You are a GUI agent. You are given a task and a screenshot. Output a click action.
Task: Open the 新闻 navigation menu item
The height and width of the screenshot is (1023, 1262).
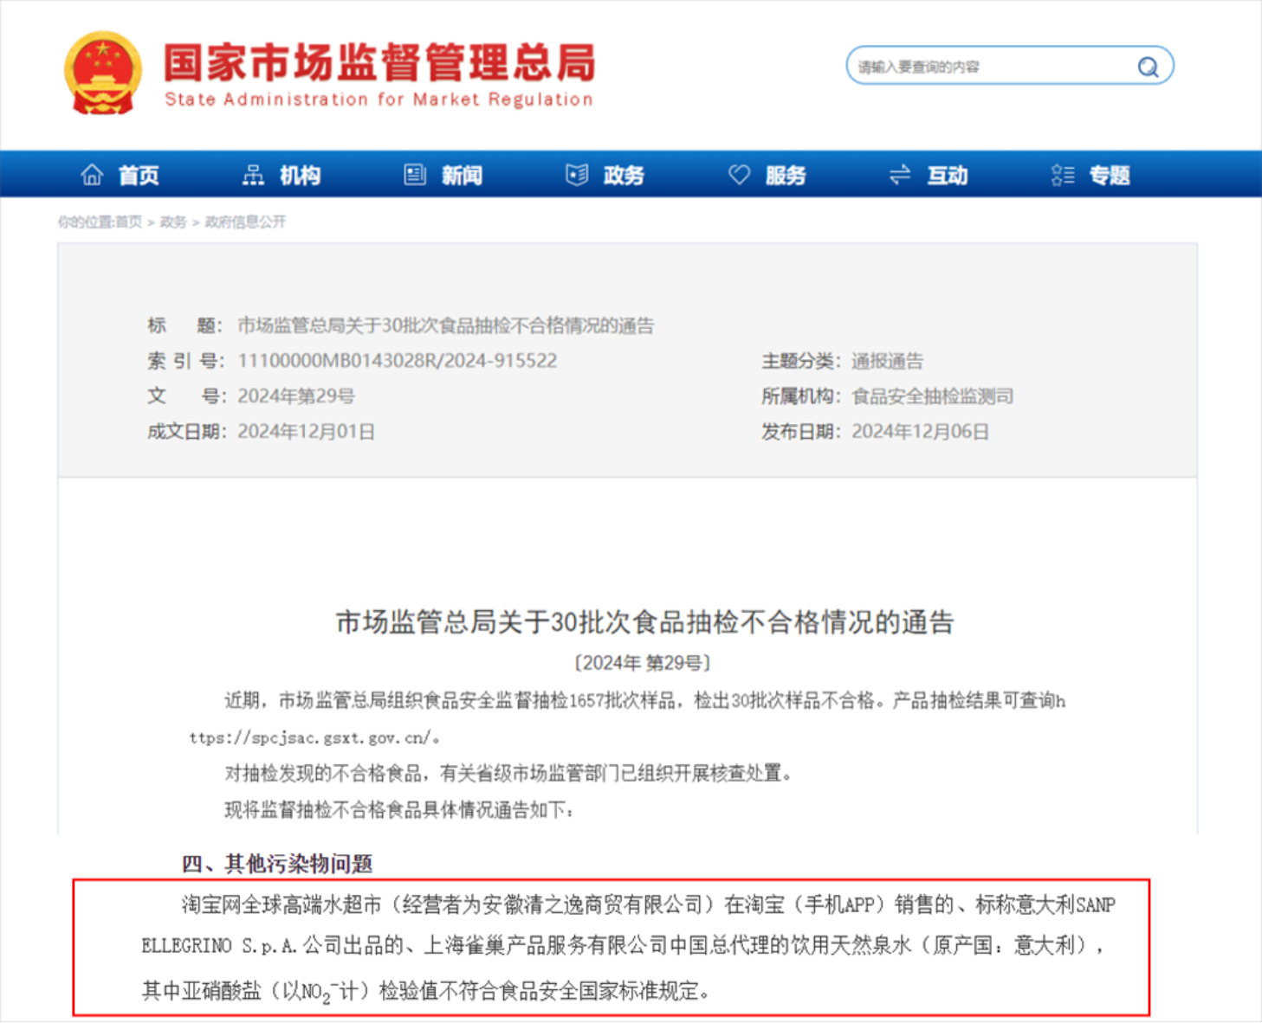point(463,176)
